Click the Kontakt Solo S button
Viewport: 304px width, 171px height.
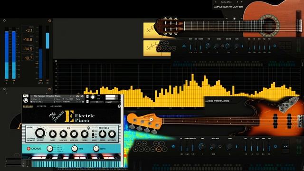(87, 96)
